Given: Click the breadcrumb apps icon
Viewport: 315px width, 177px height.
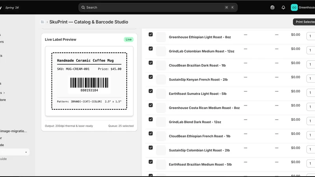Looking at the screenshot, I should pos(43,22).
